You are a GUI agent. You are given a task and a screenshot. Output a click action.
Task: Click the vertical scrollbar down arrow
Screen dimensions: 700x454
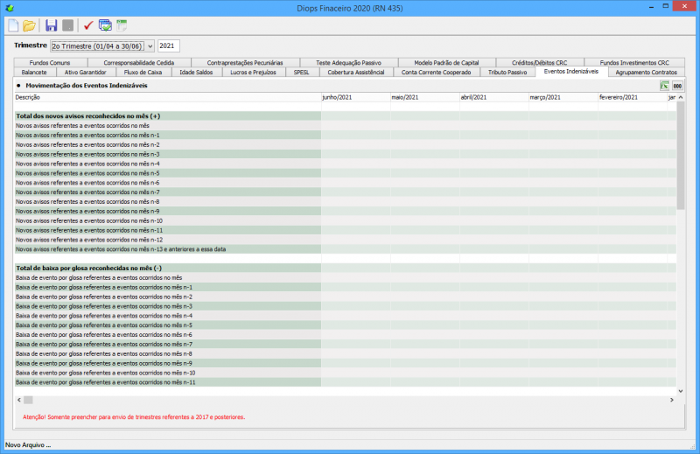(681, 391)
